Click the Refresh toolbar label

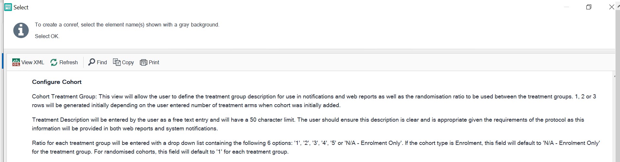68,62
